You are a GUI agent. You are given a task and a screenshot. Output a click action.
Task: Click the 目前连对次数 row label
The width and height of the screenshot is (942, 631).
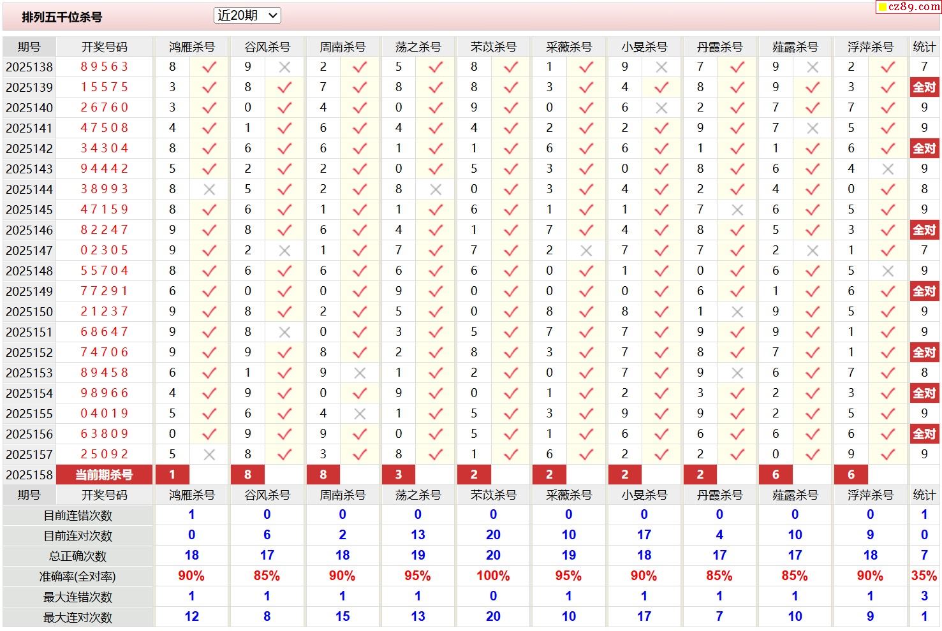click(78, 536)
